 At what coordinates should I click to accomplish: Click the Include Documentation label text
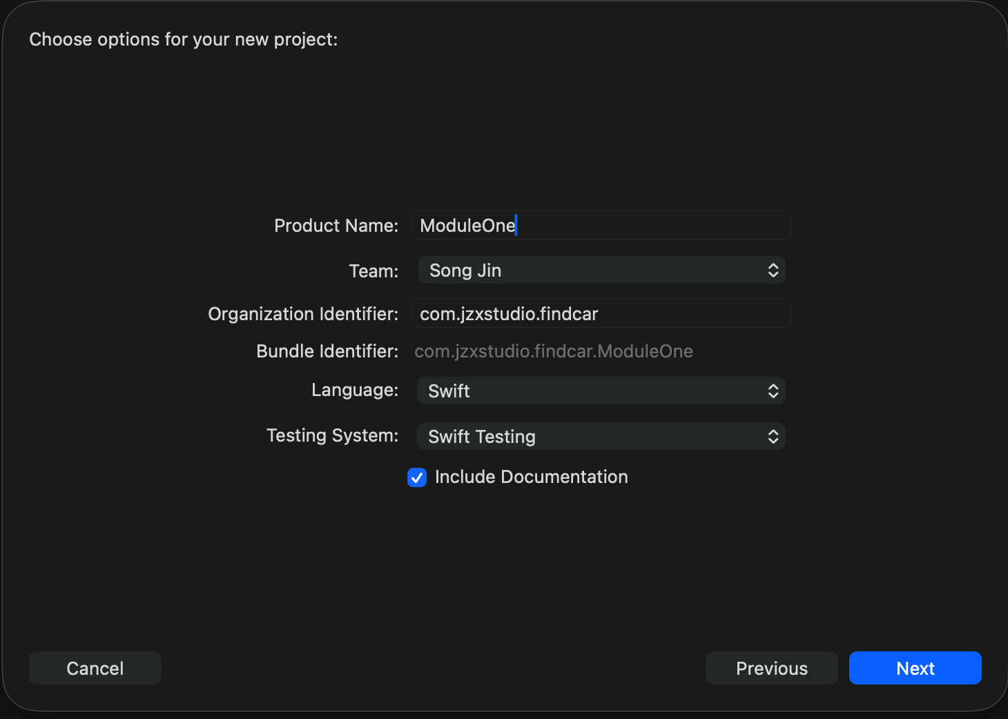point(531,477)
